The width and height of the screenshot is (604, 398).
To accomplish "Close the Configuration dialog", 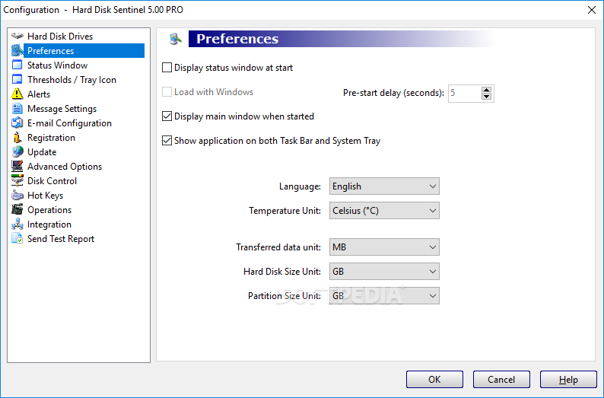I will pyautogui.click(x=592, y=10).
